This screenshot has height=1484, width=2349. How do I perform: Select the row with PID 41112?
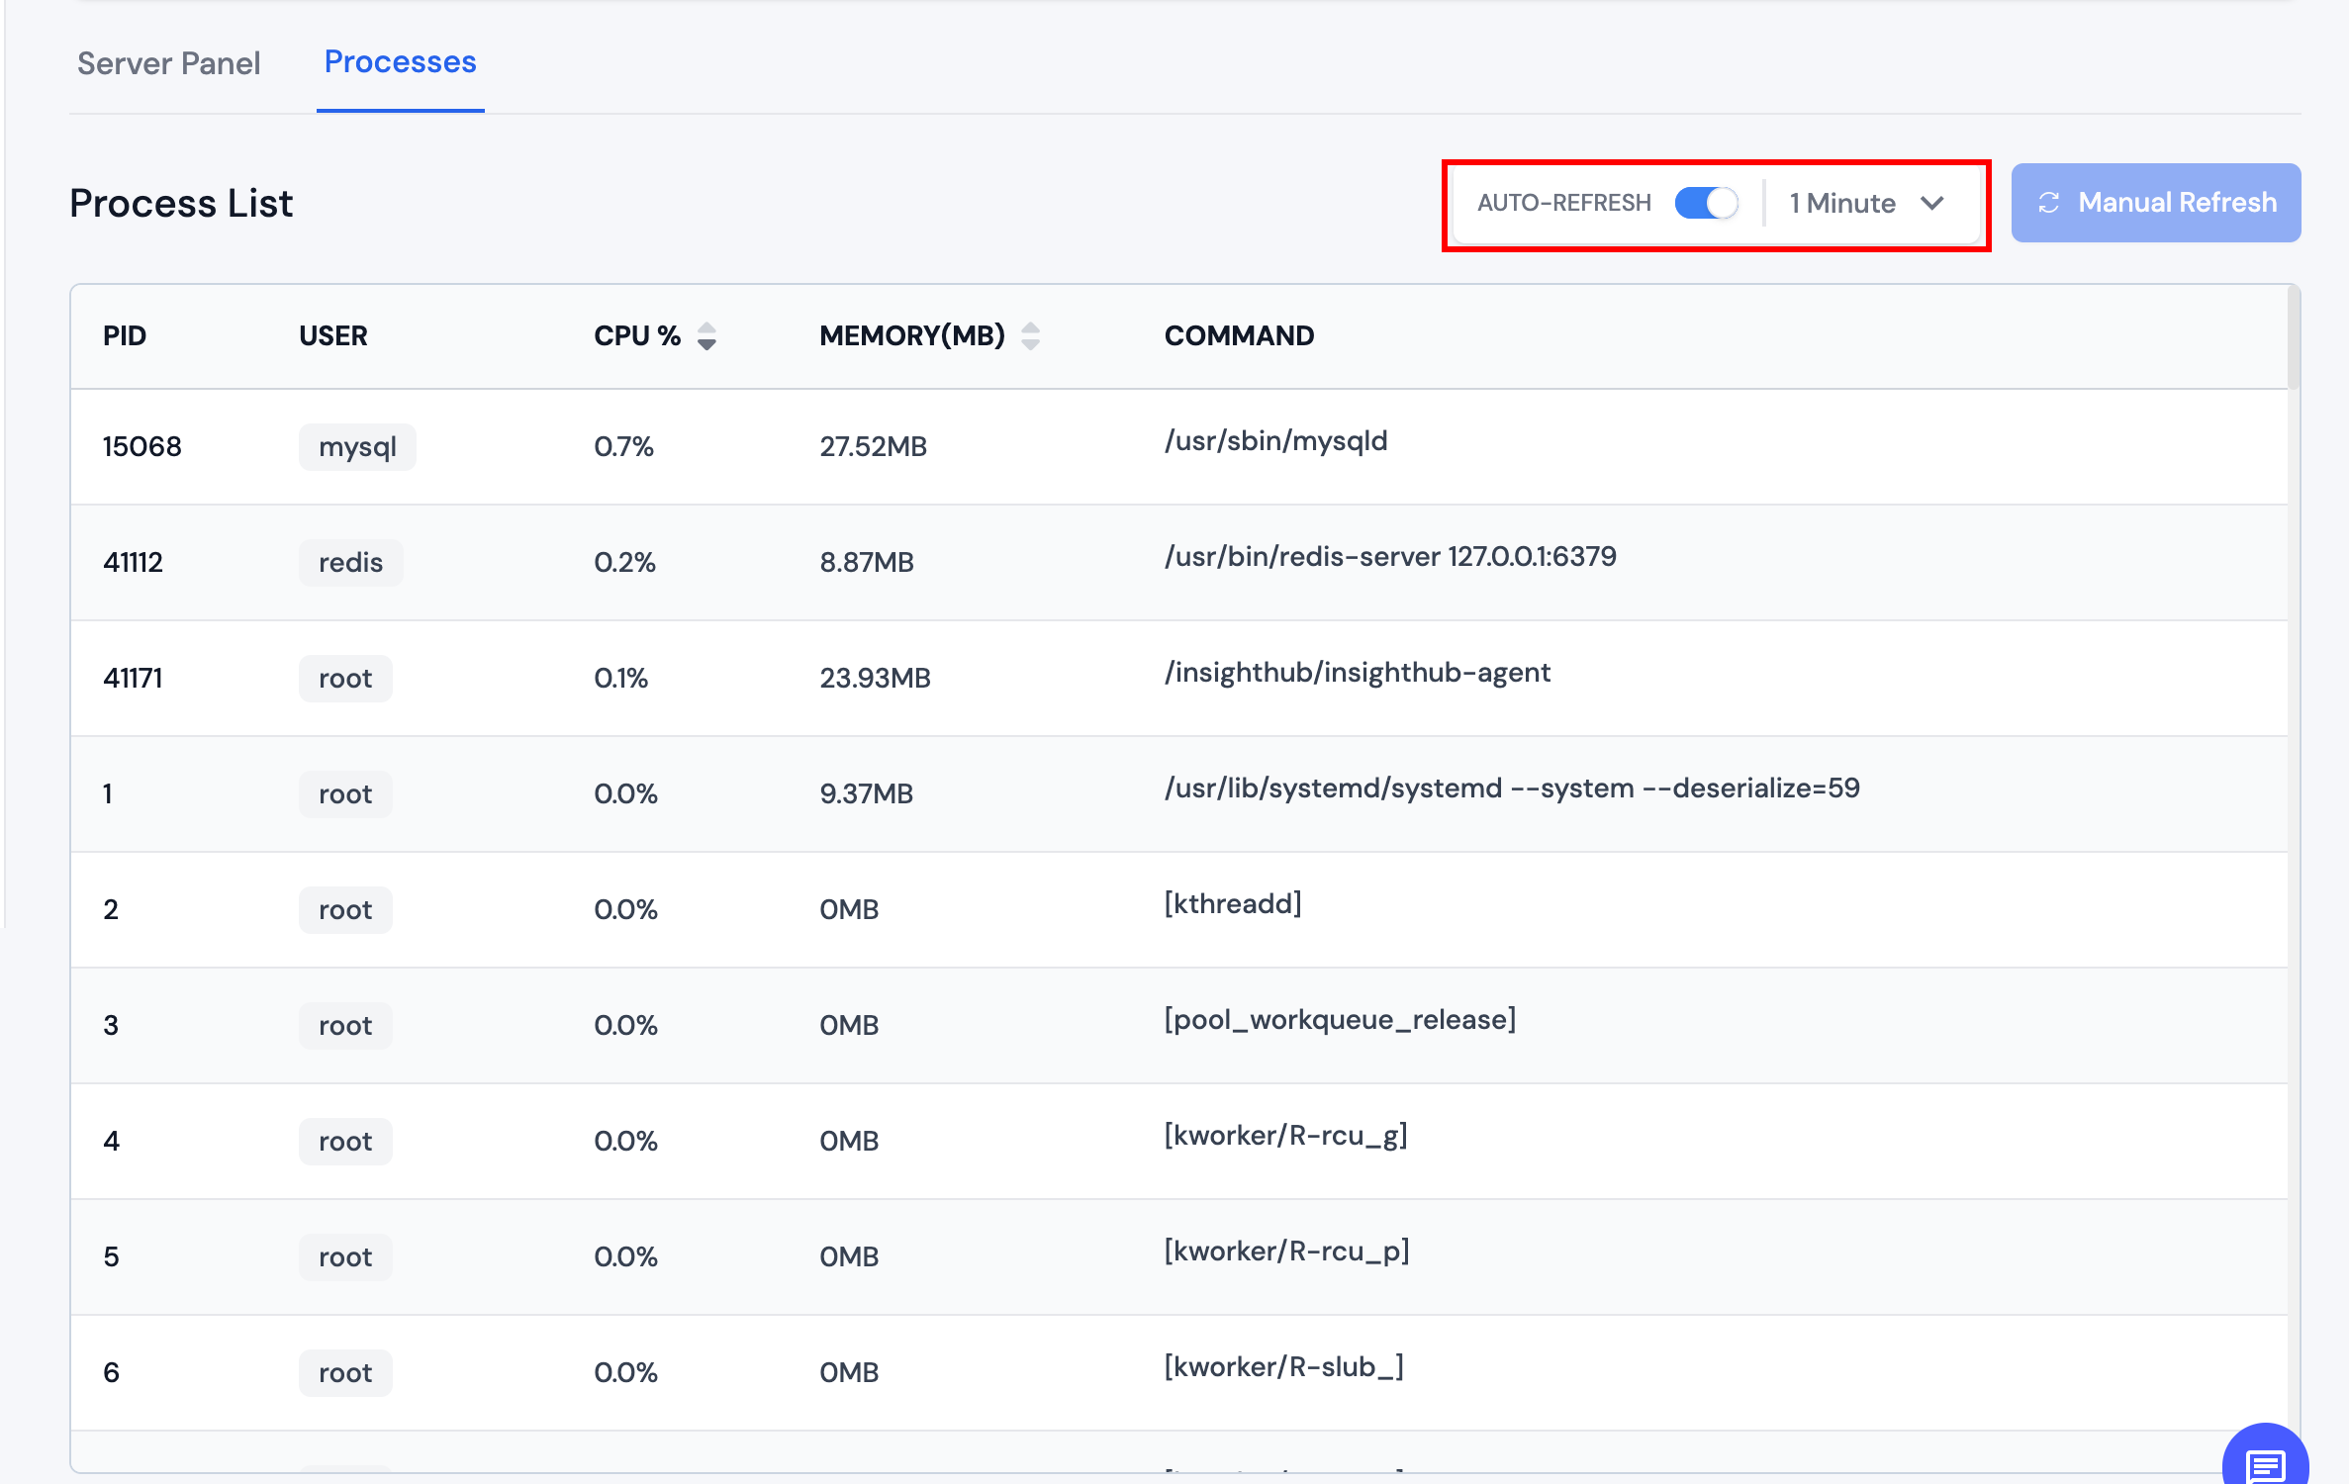(133, 563)
